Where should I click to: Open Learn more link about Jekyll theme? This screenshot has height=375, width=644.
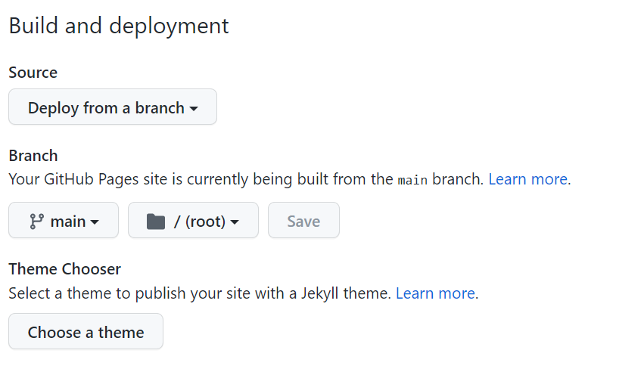pyautogui.click(x=435, y=293)
